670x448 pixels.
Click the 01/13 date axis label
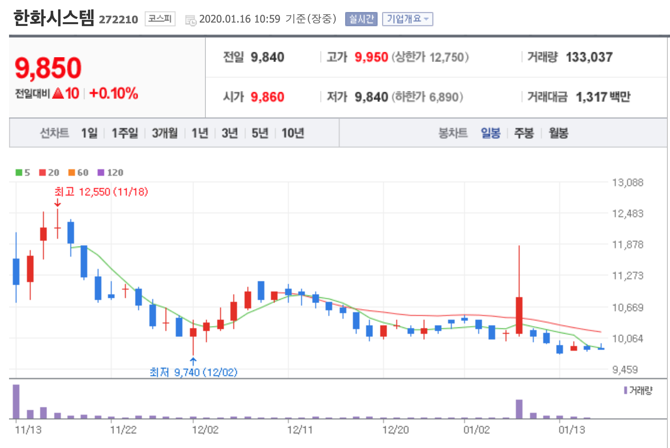[x=572, y=430]
